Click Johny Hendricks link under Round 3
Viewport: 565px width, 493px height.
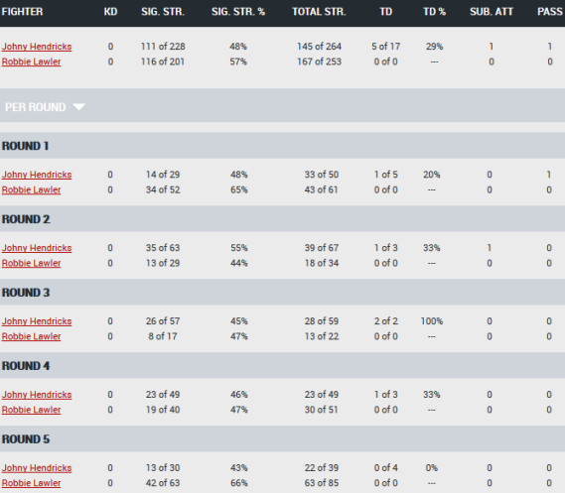click(x=37, y=321)
